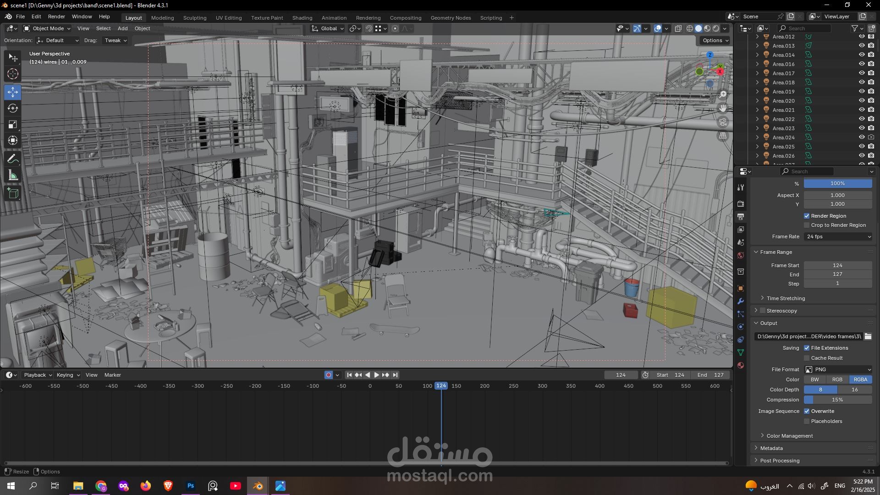Switch to rendered viewport shading

click(716, 28)
